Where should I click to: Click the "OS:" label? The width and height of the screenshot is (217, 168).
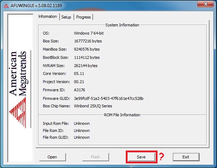pyautogui.click(x=46, y=33)
